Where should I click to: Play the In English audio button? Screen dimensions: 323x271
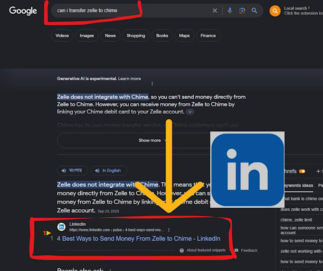click(x=109, y=171)
